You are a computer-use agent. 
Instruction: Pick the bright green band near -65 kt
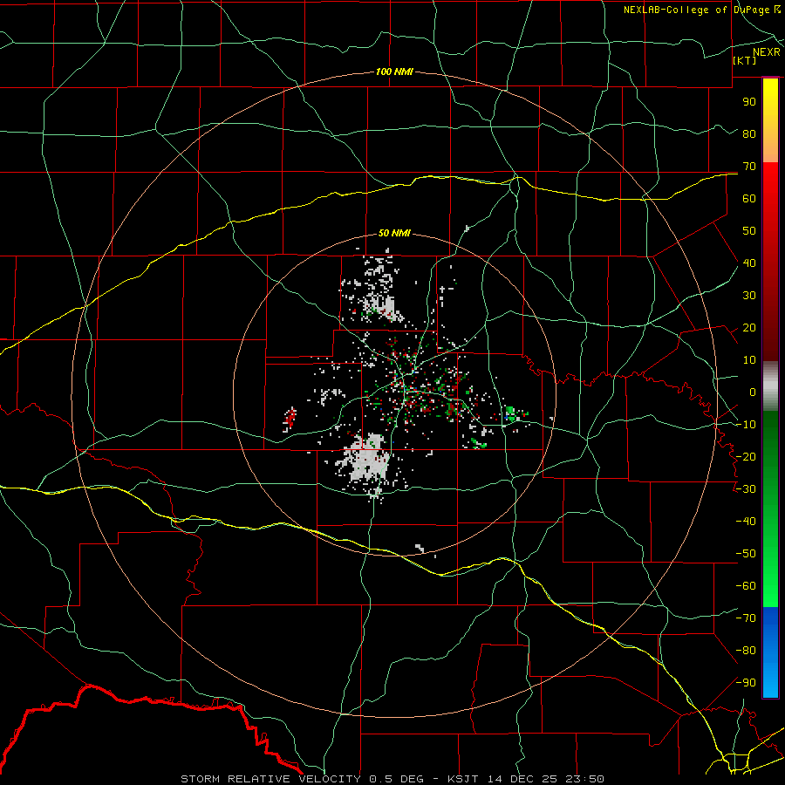[x=770, y=590]
